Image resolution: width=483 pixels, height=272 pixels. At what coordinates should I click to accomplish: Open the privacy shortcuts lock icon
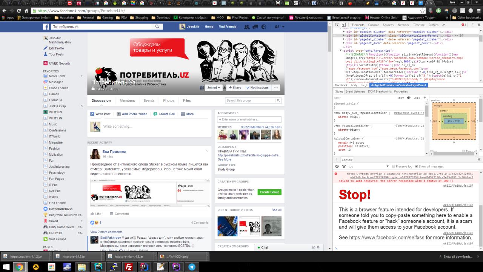pos(277,27)
